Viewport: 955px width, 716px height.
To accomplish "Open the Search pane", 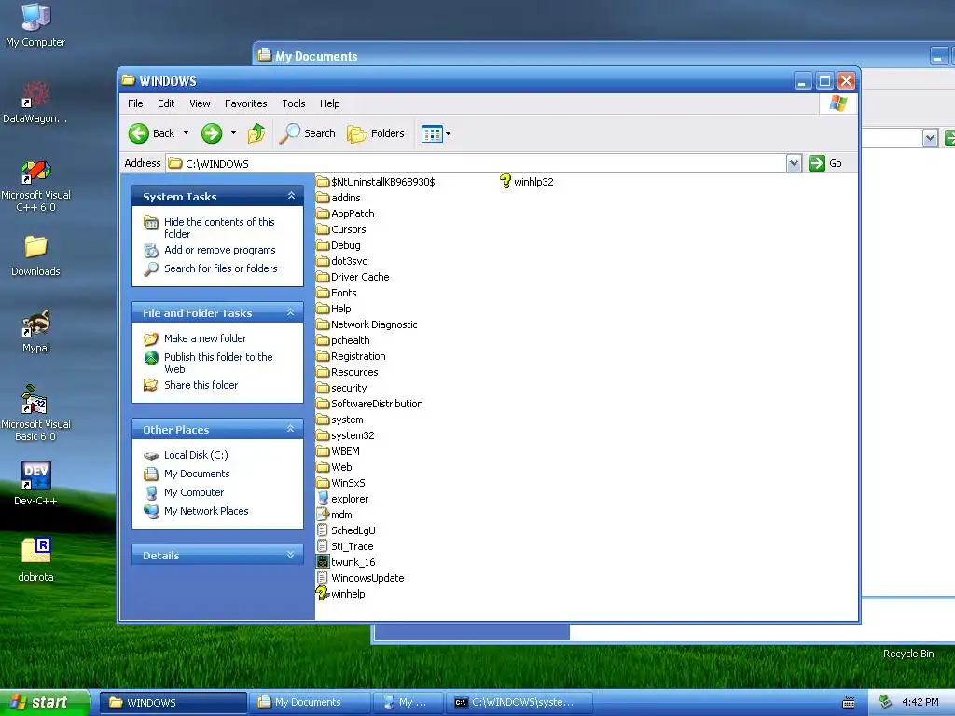I will 308,133.
